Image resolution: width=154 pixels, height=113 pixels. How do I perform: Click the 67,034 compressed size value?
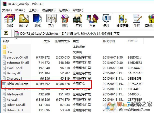point(65,105)
